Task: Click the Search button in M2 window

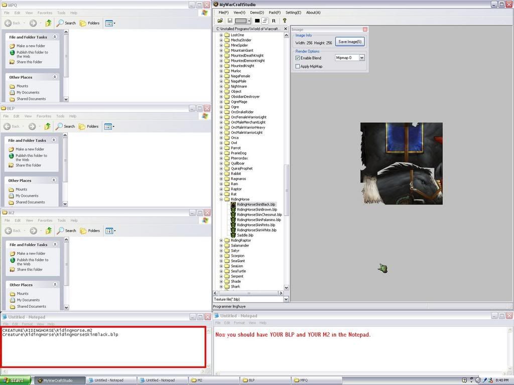Action: point(67,231)
